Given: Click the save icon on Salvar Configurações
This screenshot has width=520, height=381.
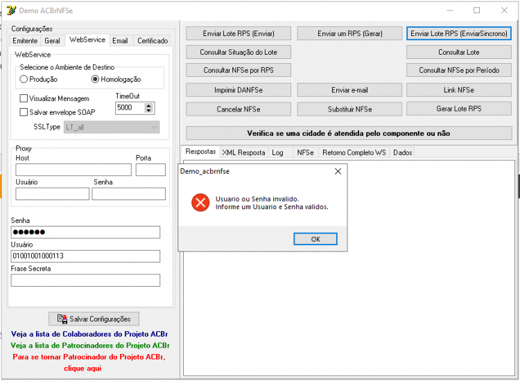Looking at the screenshot, I should click(x=62, y=319).
